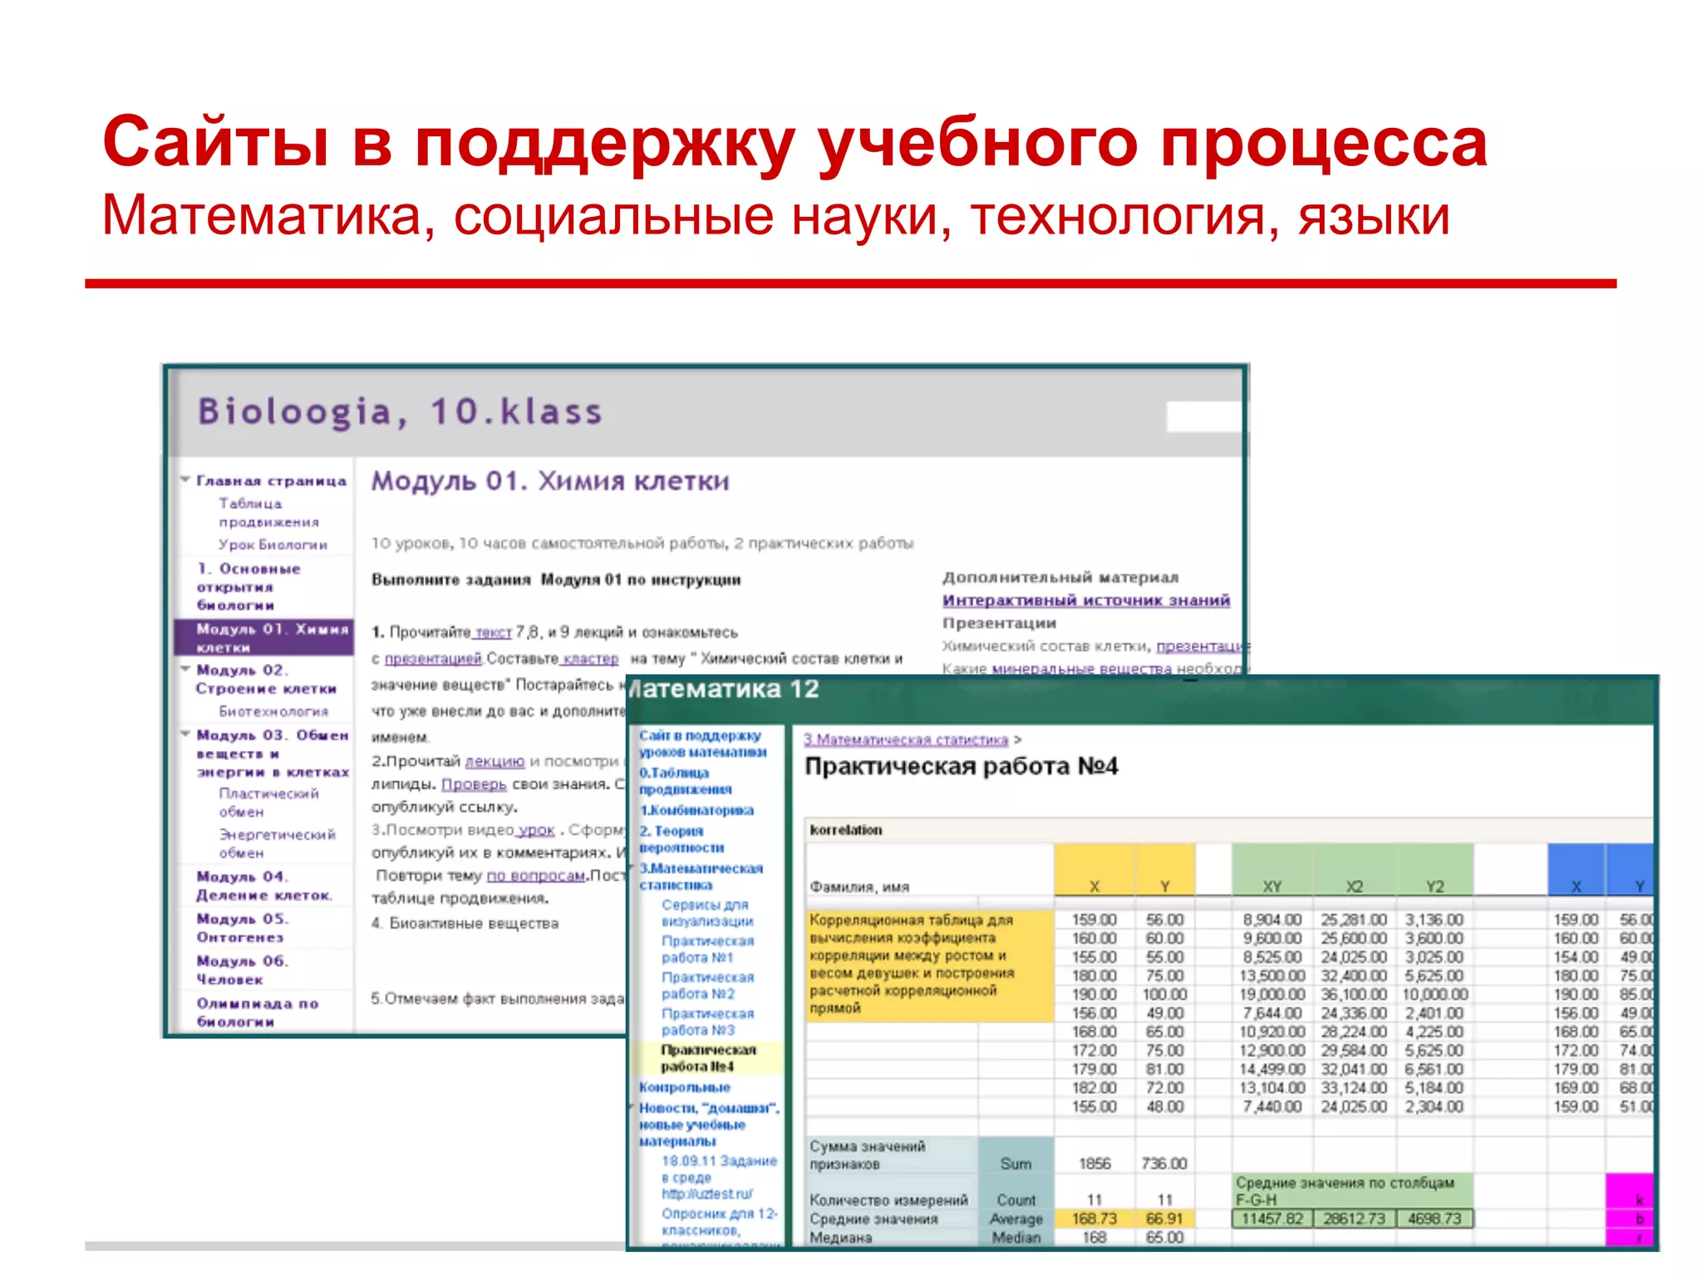Follow the по вопросам link
Viewport: 1702px width, 1276px height.
point(536,876)
